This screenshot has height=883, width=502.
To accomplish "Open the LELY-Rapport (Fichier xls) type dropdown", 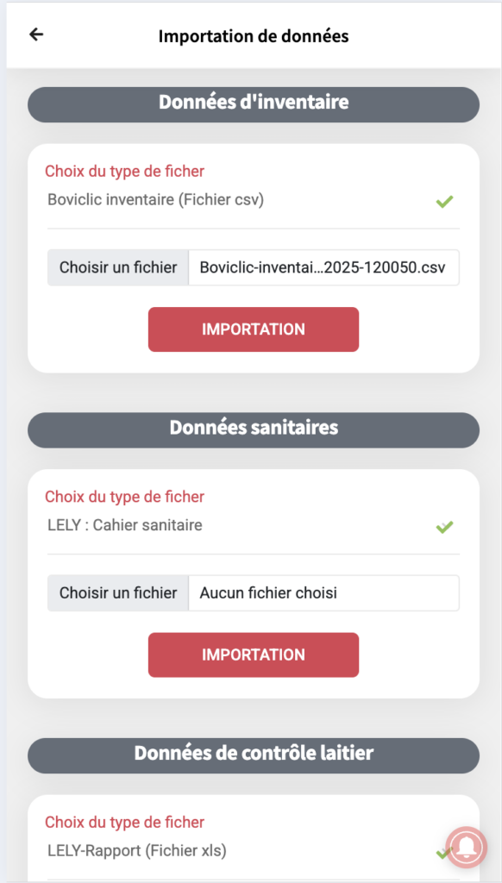I will point(254,852).
